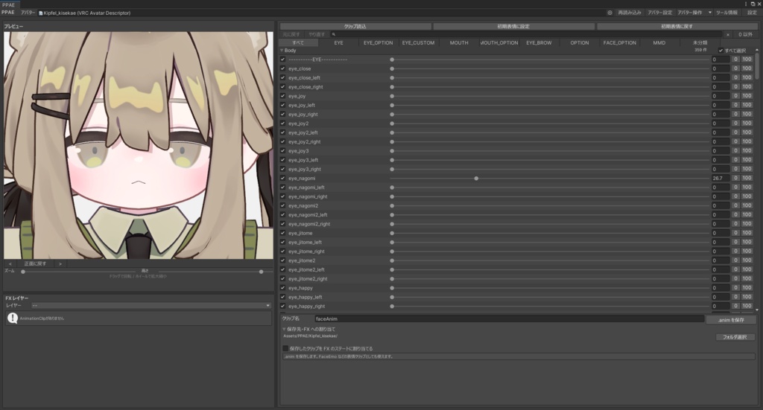Open the アバター操作 dropdown menu
This screenshot has height=410, width=763.
(x=694, y=13)
